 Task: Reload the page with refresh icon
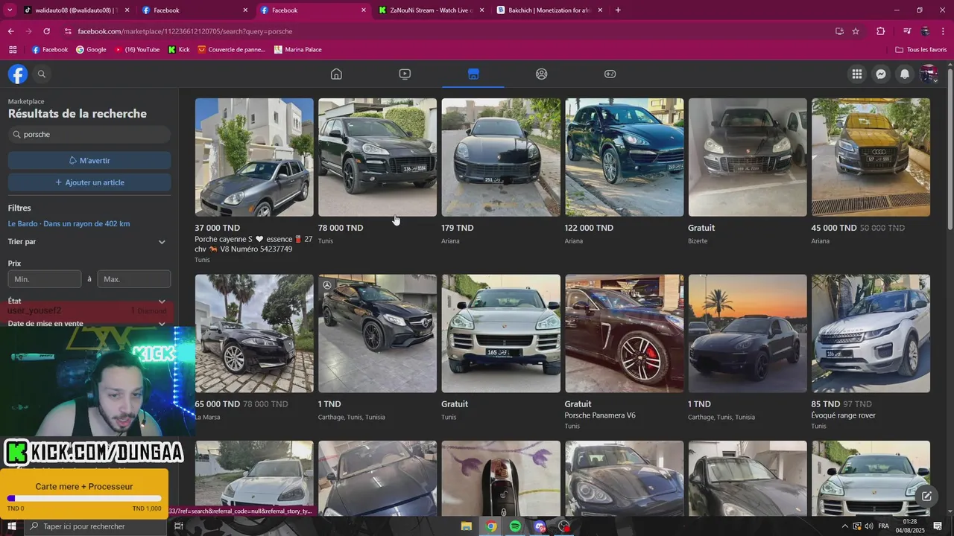pos(46,31)
